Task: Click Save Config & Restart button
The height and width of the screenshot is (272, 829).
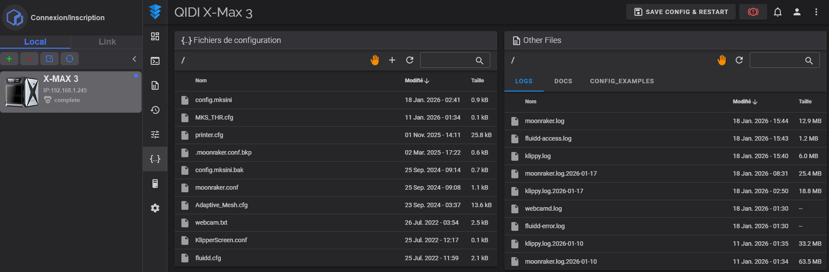Action: click(680, 12)
